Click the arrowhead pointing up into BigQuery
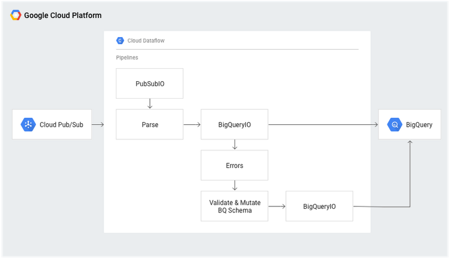This screenshot has height=259, width=450. (410, 144)
